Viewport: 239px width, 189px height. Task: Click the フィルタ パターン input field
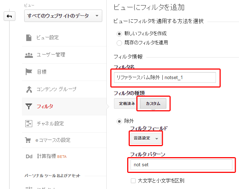[181, 164]
